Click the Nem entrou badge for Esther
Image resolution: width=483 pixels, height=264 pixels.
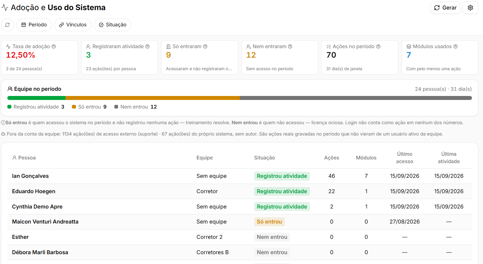click(272, 237)
